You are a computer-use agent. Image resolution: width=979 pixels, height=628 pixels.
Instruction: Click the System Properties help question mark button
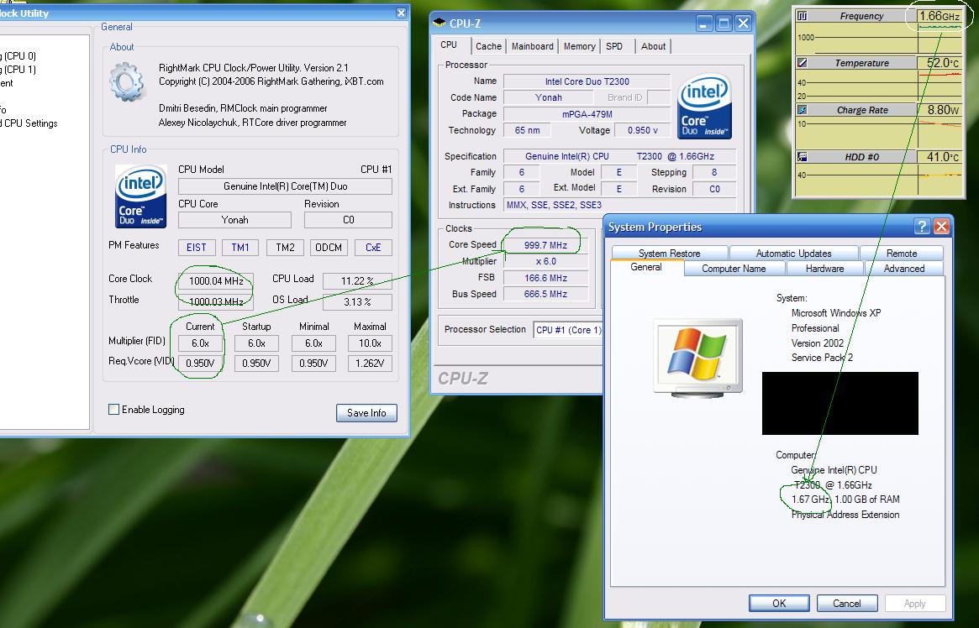pyautogui.click(x=922, y=227)
